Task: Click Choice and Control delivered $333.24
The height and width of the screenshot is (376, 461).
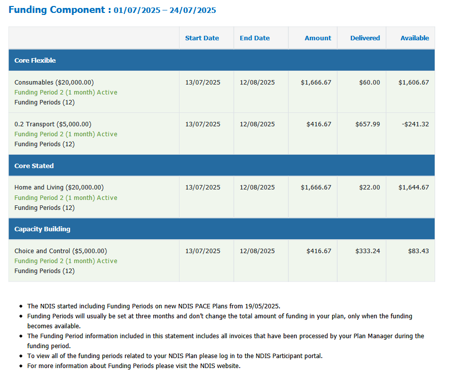Action: [368, 251]
